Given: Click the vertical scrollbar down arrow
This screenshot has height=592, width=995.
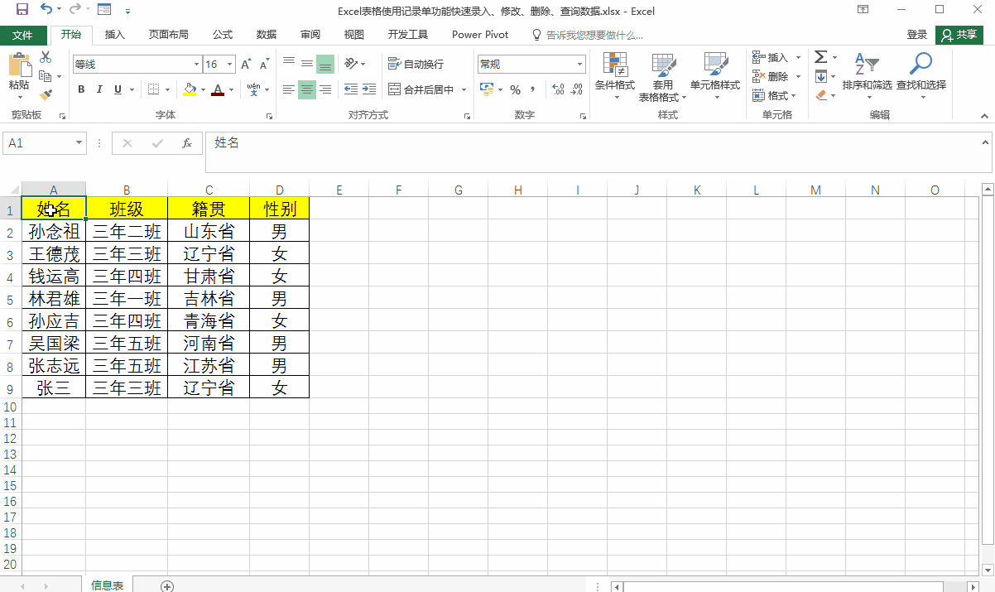Looking at the screenshot, I should pyautogui.click(x=987, y=569).
